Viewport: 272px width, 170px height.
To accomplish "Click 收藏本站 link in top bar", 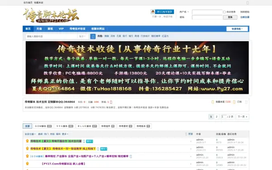I will coord(39,3).
